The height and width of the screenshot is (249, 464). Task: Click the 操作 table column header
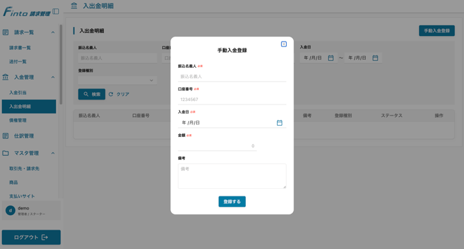point(439,116)
